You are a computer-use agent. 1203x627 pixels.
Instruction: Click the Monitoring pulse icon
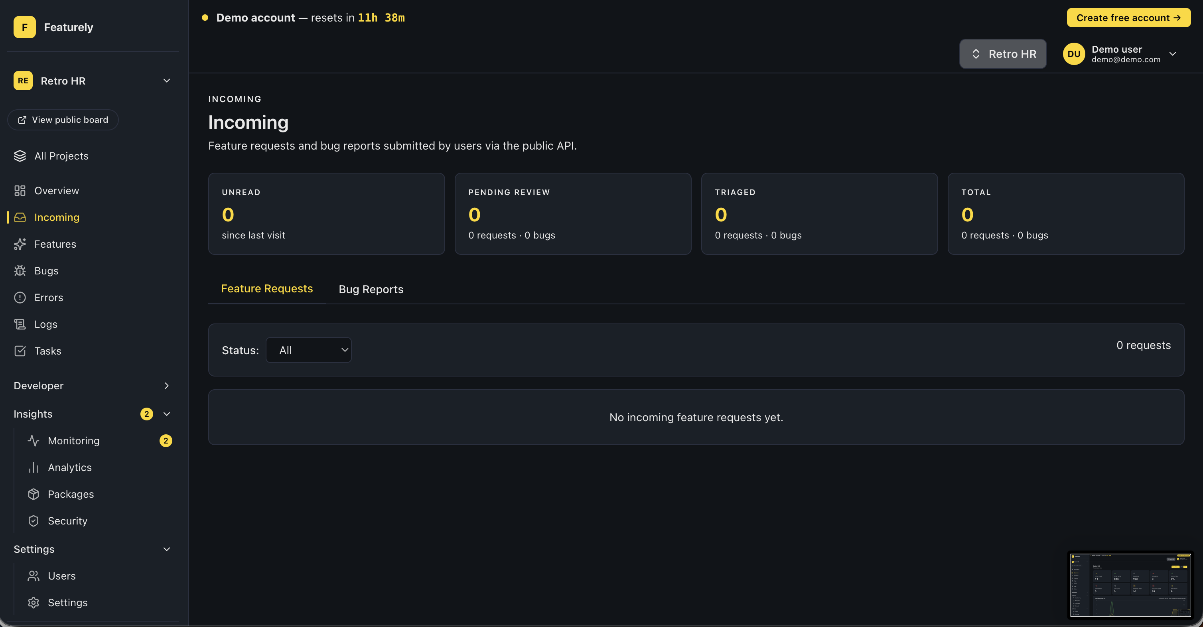33,441
